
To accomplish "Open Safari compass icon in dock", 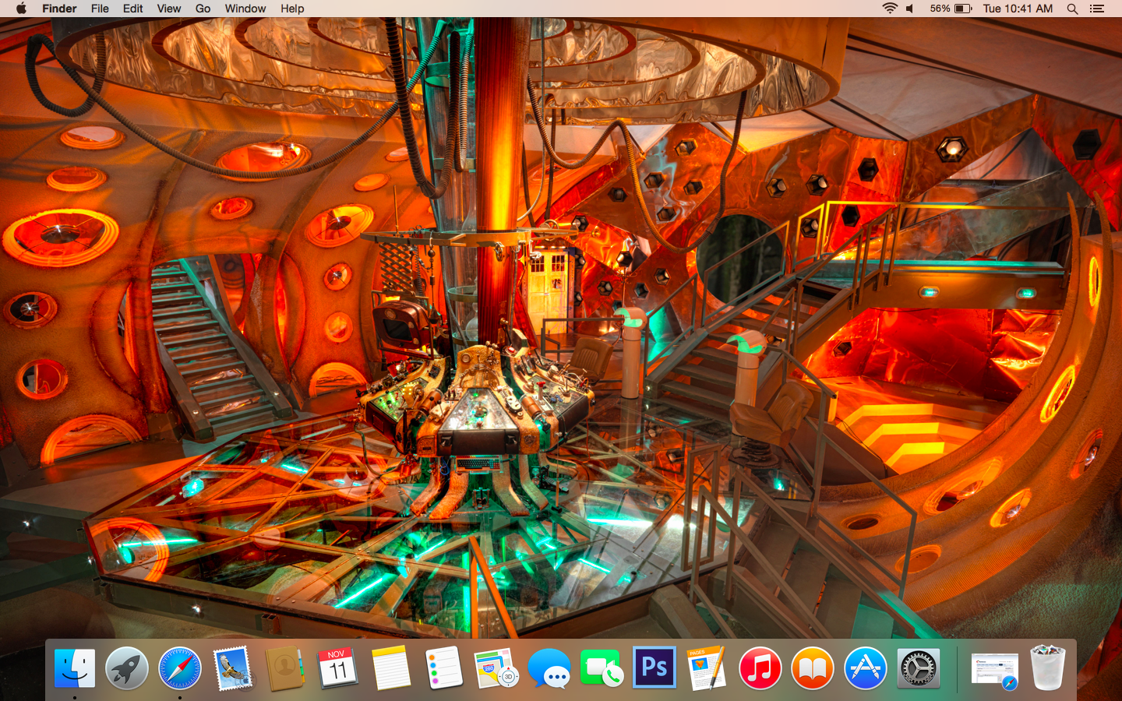I will 180,668.
